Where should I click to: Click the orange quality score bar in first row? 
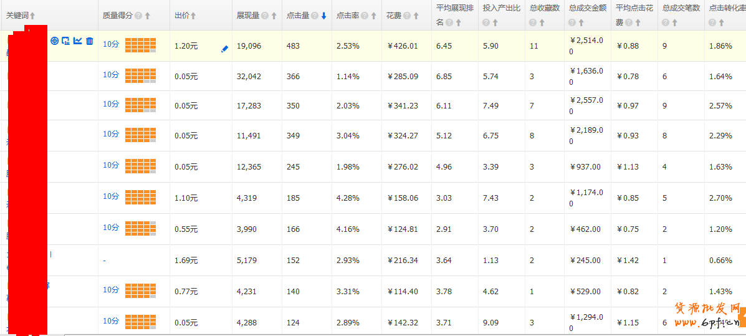140,45
